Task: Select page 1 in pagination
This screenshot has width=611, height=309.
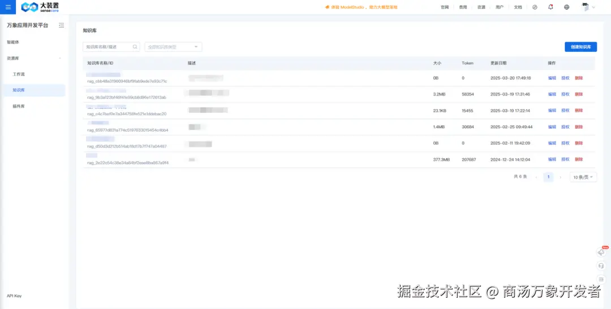Action: tap(548, 177)
